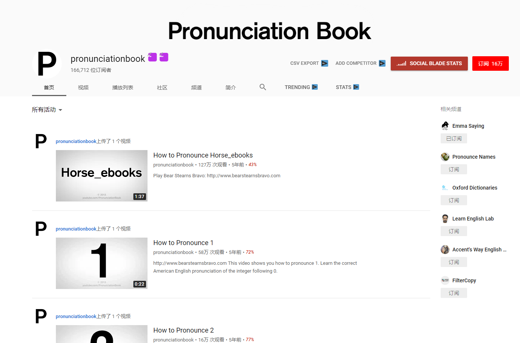Click channel name under How to Pronounce 1 title
This screenshot has height=343, width=520.
coord(174,252)
